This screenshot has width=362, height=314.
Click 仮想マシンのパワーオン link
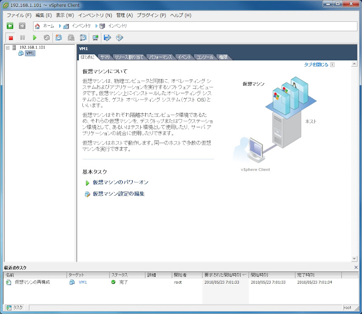120,183
